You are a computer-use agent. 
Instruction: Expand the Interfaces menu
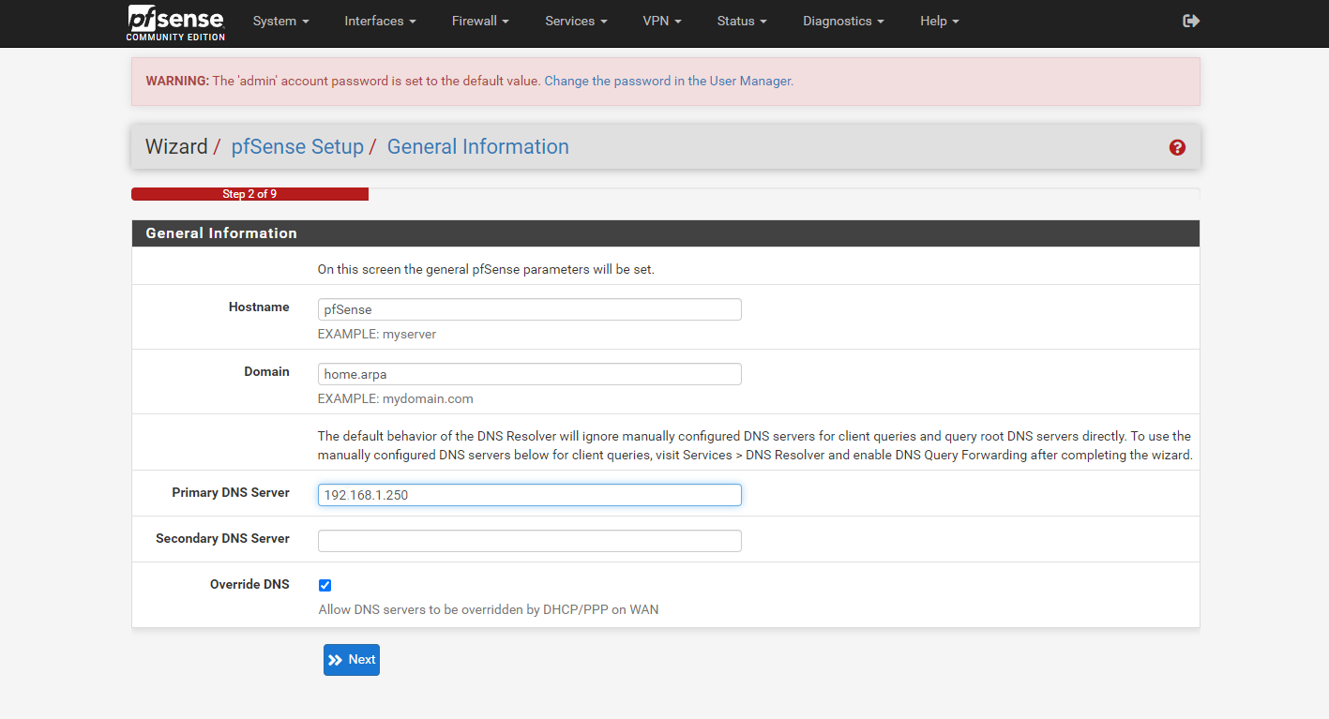[x=380, y=21]
